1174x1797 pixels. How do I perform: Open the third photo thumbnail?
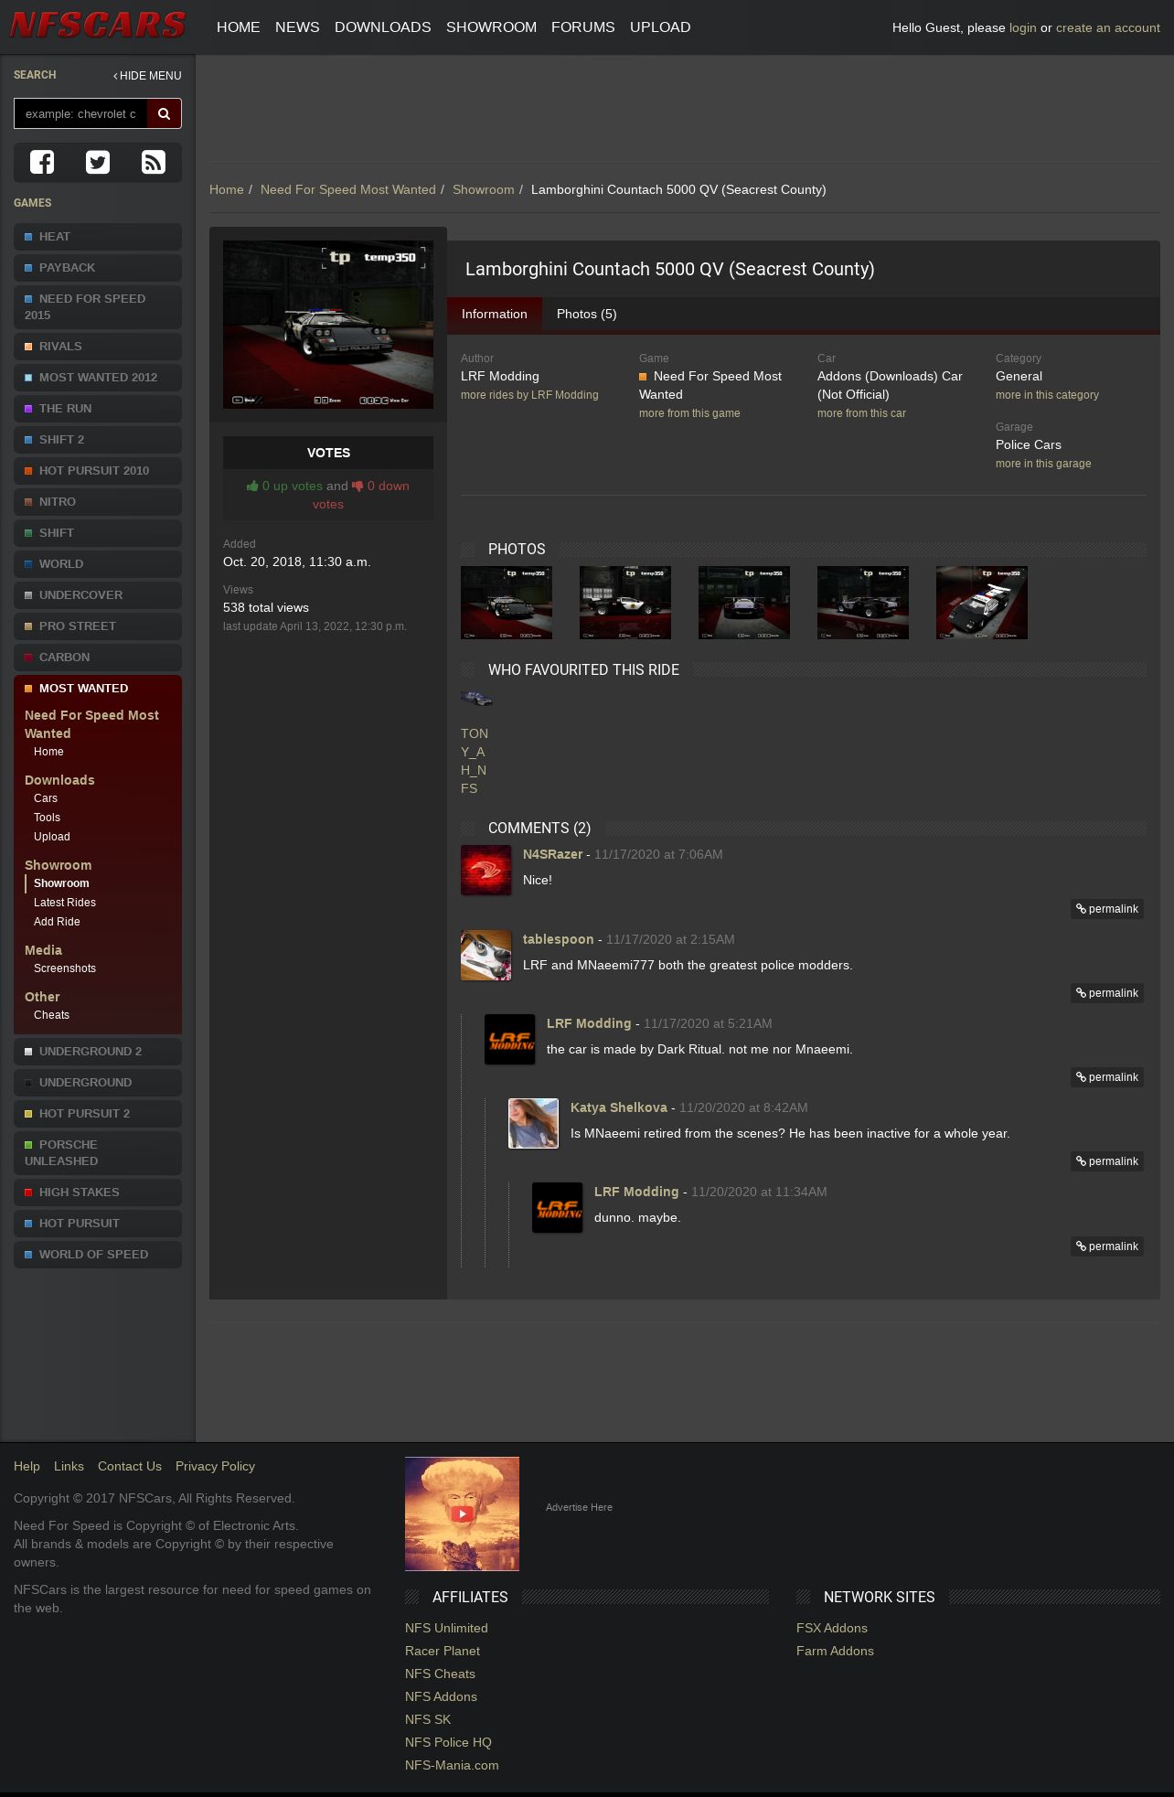(x=744, y=603)
